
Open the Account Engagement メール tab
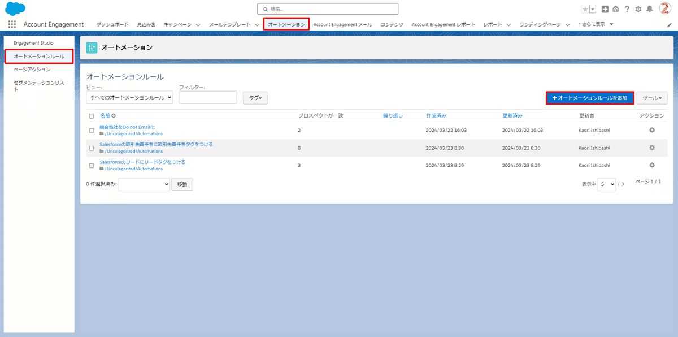[x=342, y=24]
